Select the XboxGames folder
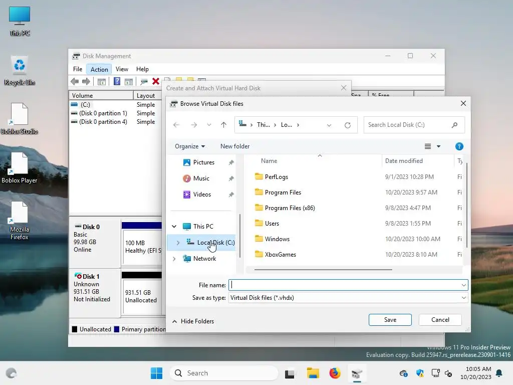Screen dimensions: 513x385 pyautogui.click(x=275, y=254)
